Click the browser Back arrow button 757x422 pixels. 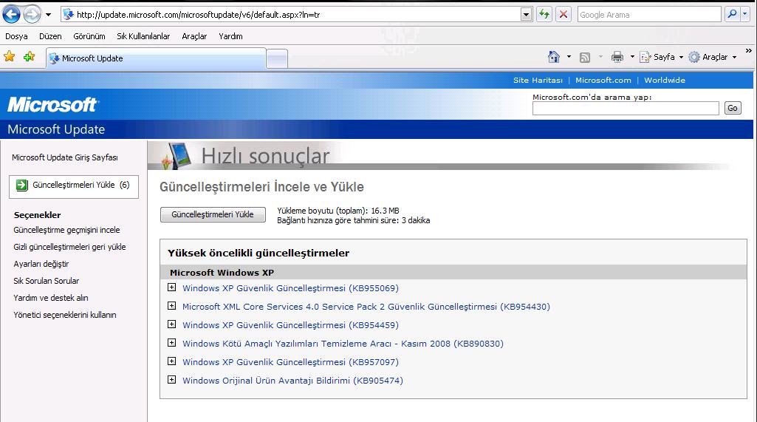(x=11, y=14)
